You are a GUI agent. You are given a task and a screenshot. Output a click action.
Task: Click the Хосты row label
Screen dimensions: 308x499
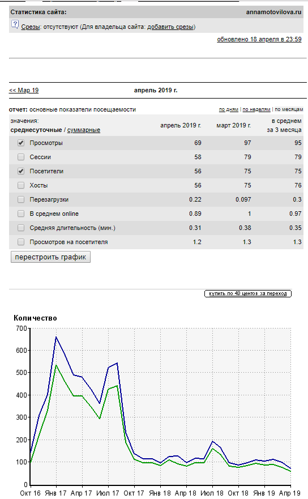[x=39, y=185]
